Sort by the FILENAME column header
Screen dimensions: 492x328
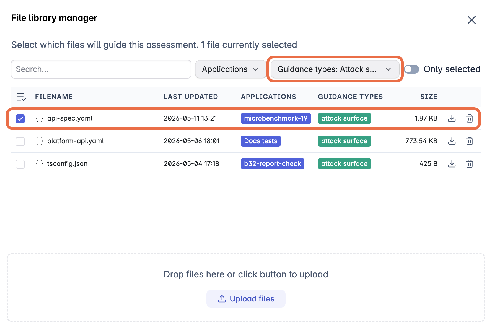(x=54, y=97)
